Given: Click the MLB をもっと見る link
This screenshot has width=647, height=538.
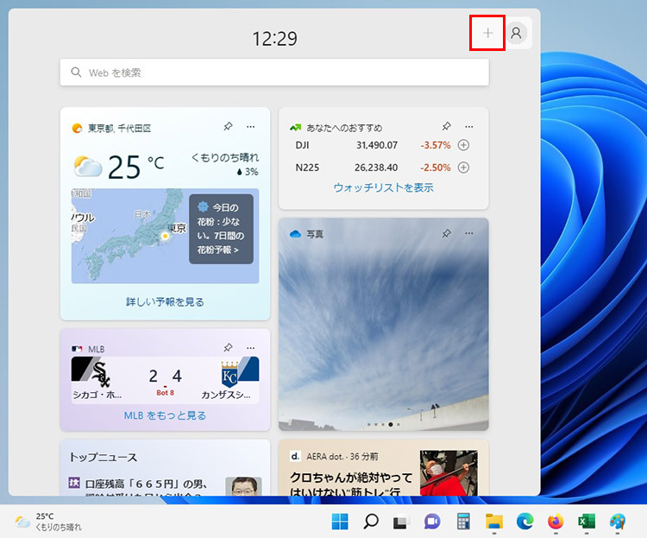Looking at the screenshot, I should 165,415.
